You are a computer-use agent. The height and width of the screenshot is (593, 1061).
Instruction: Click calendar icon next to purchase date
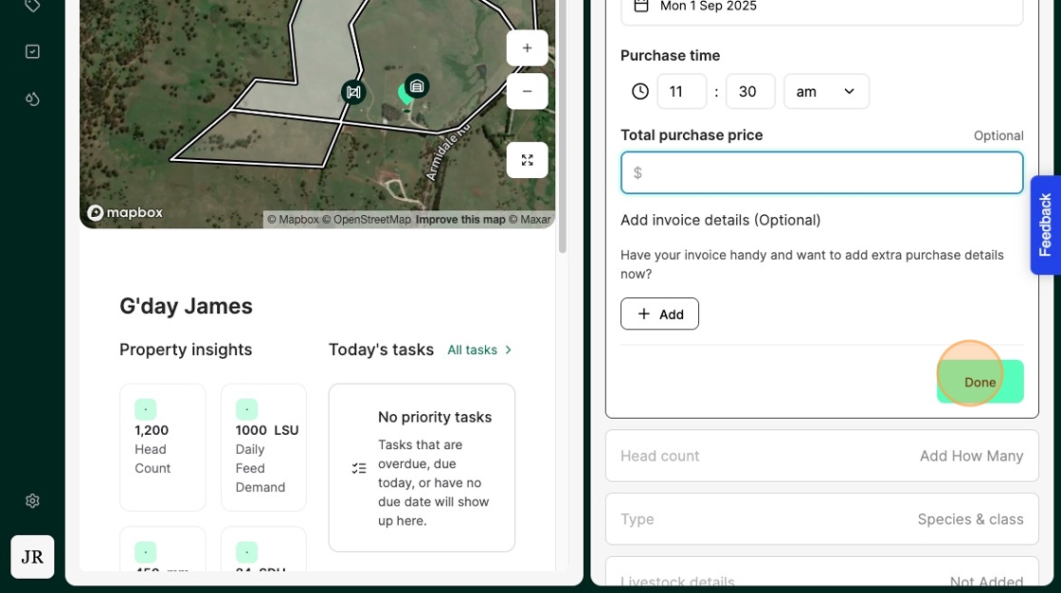[640, 6]
